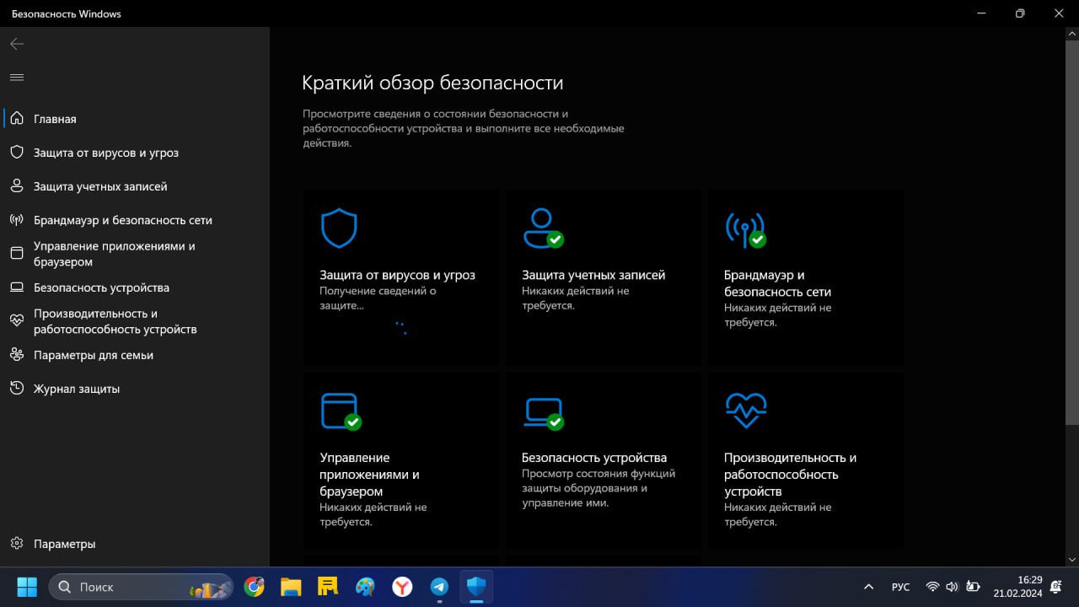Image resolution: width=1079 pixels, height=607 pixels.
Task: Click the heart monitor icon on health card
Action: pos(746,411)
